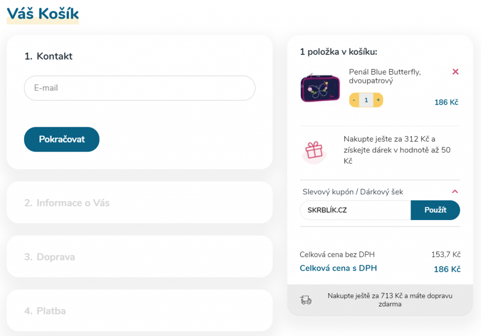Click the Váš Košík page title
Viewport: 481px width, 336px height.
tap(43, 14)
